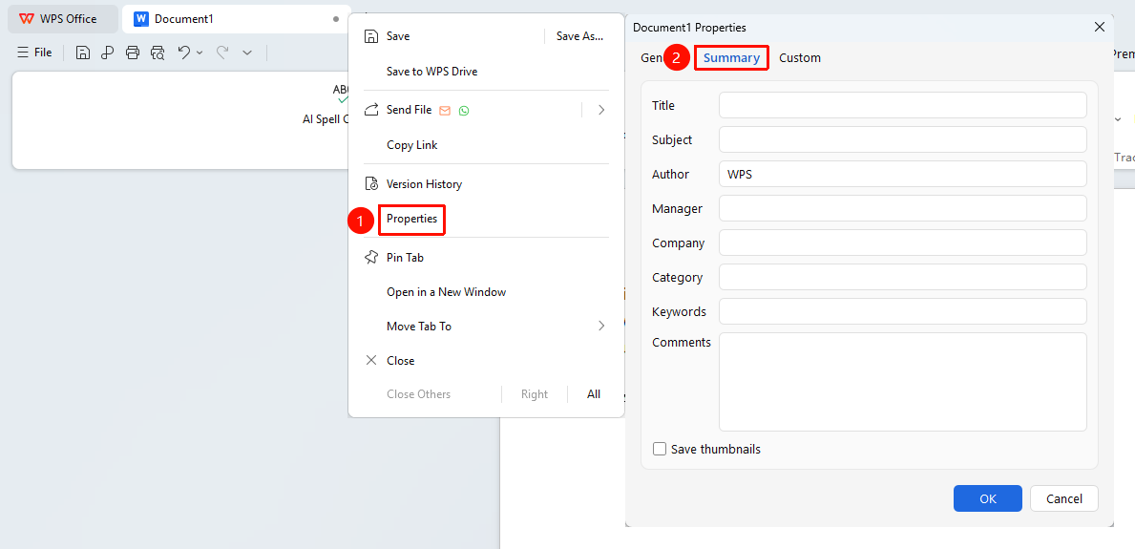Choose Open in a New Window
This screenshot has width=1135, height=549.
(446, 292)
